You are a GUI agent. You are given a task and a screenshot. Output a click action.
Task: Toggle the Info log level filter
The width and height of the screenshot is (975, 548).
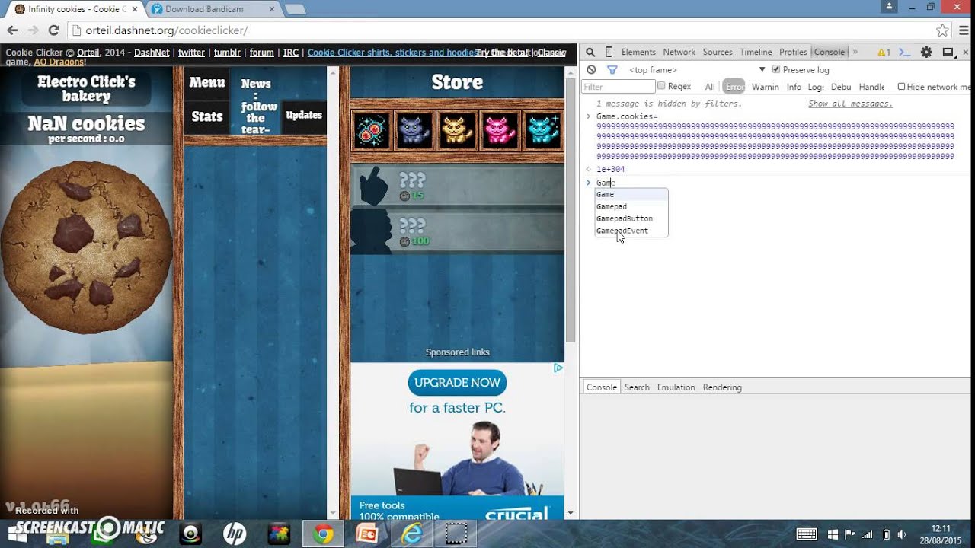pyautogui.click(x=794, y=87)
